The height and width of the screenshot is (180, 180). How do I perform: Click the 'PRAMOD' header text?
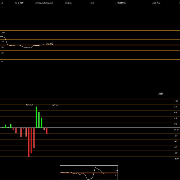pyautogui.click(x=121, y=3)
